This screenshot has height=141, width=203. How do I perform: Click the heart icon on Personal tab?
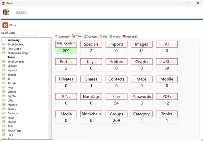(x=124, y=36)
